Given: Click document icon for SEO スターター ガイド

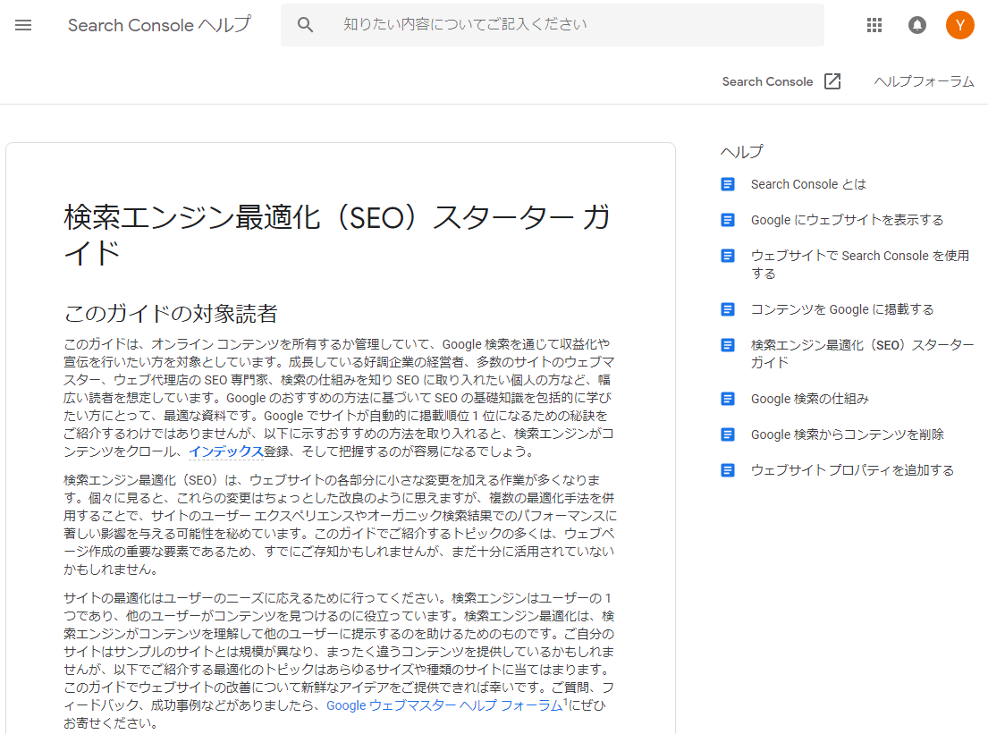Looking at the screenshot, I should (x=728, y=345).
